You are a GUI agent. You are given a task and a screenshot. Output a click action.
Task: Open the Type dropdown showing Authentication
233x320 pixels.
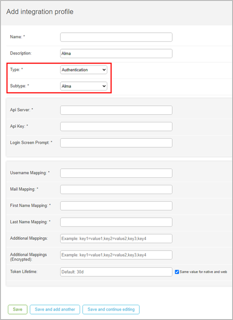[84, 70]
